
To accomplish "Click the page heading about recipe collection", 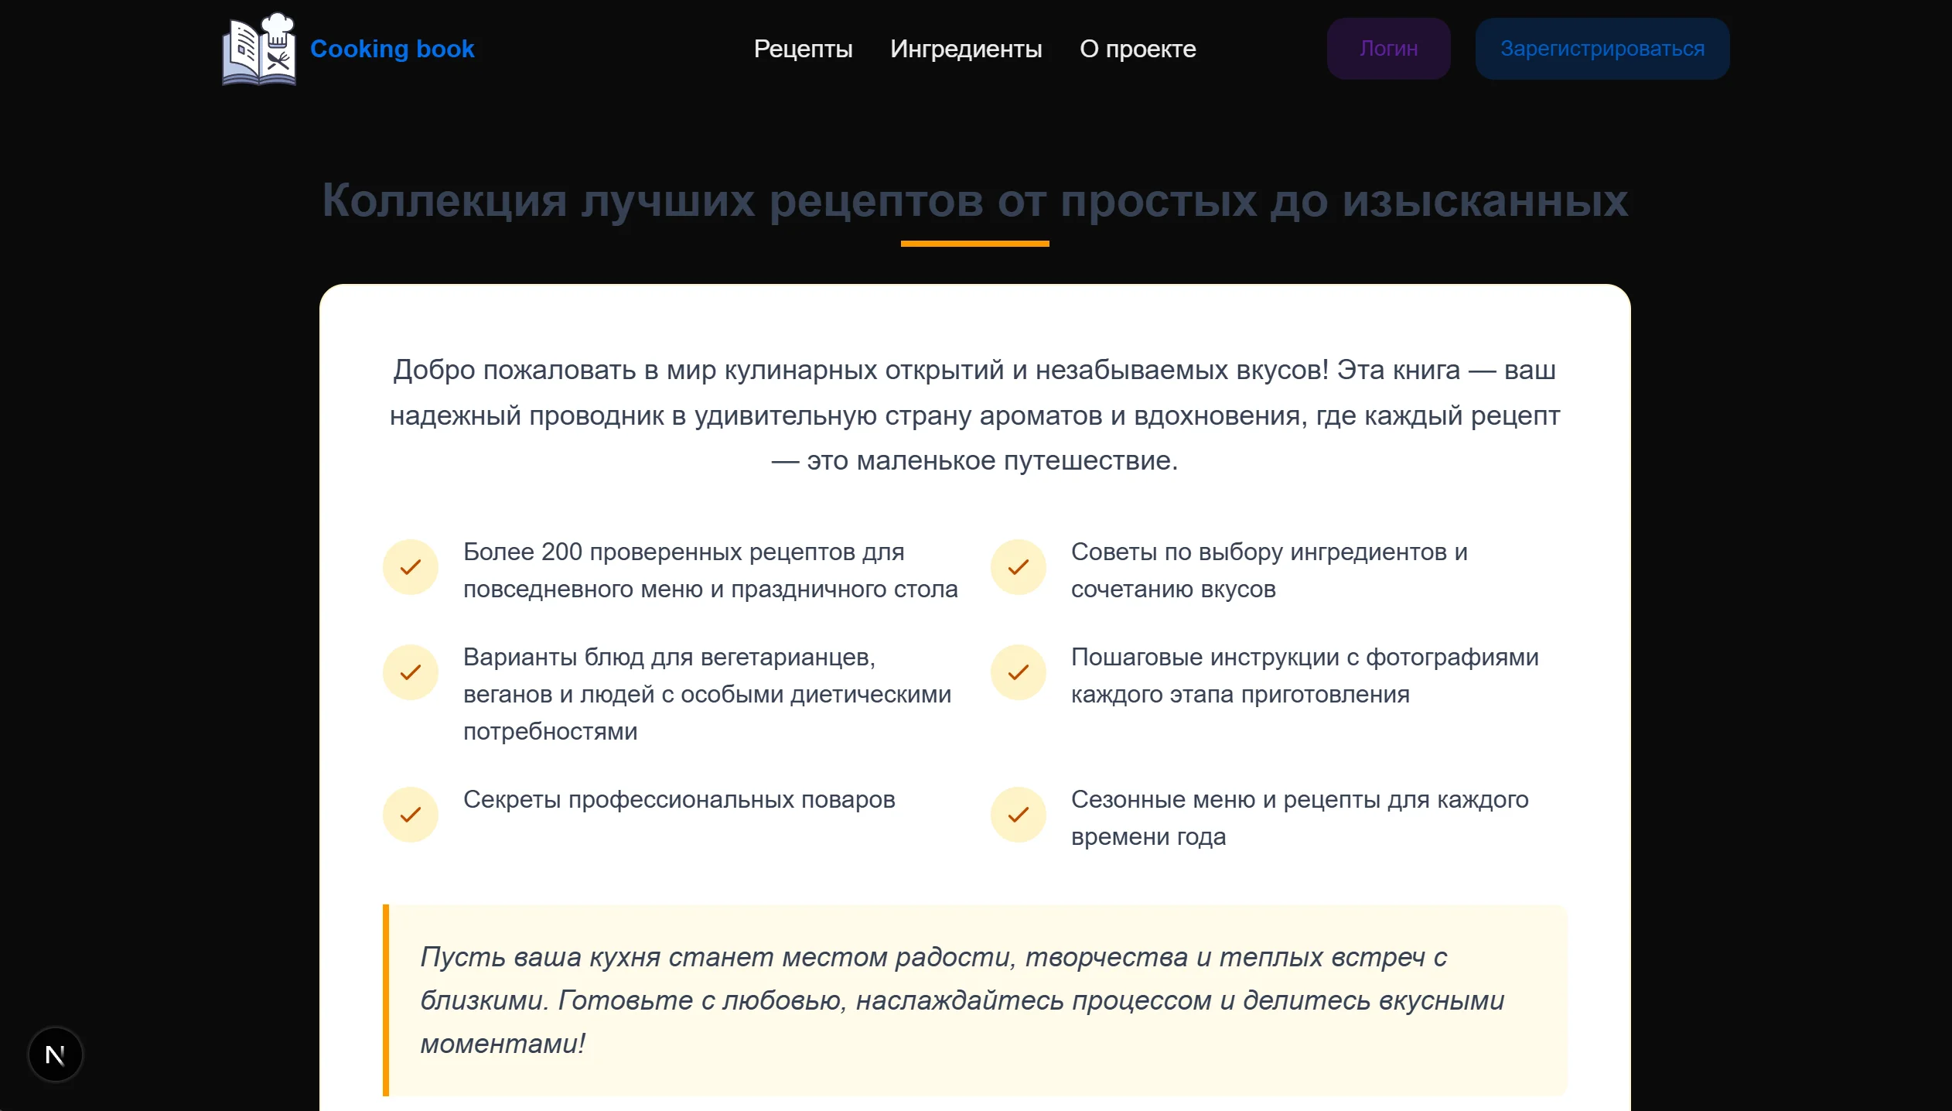I will 974,200.
